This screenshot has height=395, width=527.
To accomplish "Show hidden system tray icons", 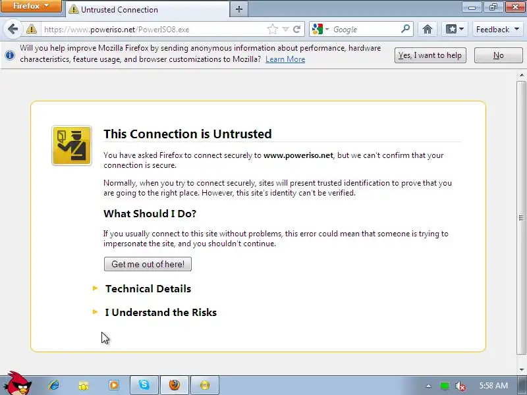I will pyautogui.click(x=428, y=386).
